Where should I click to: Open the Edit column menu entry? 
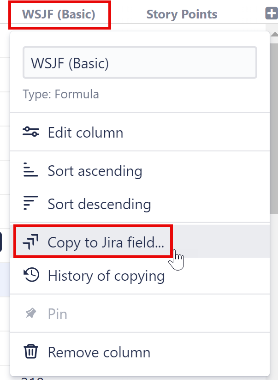point(85,132)
